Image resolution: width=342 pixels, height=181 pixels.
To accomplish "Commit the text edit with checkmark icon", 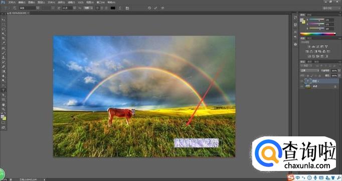I will (x=155, y=8).
